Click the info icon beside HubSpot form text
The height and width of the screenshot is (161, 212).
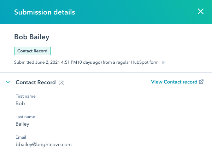point(163,63)
